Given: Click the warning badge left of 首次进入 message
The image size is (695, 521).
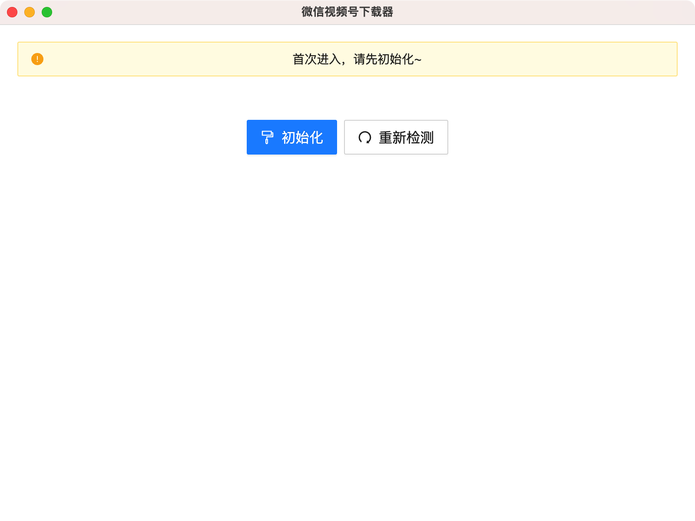Looking at the screenshot, I should click(x=37, y=58).
